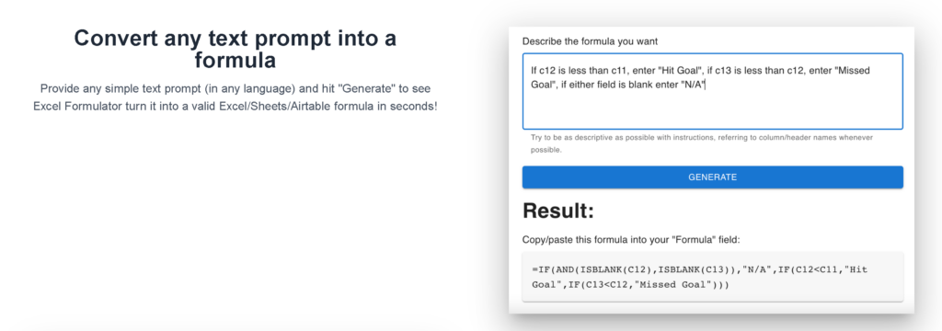Click the first line of the generated formula
The height and width of the screenshot is (331, 942).
[699, 269]
